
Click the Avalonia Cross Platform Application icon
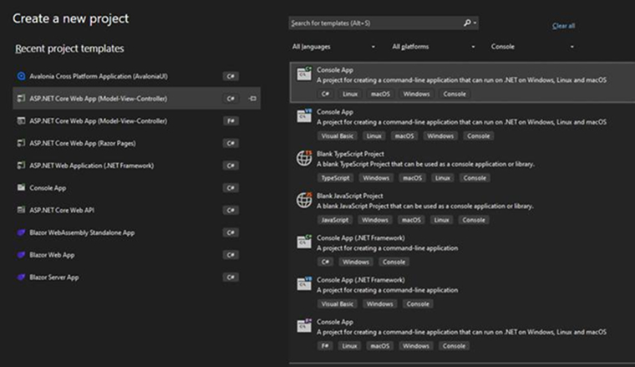pos(21,76)
